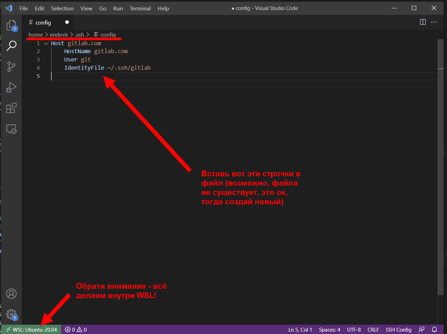Select the .ssh breadcrumb segment

79,35
